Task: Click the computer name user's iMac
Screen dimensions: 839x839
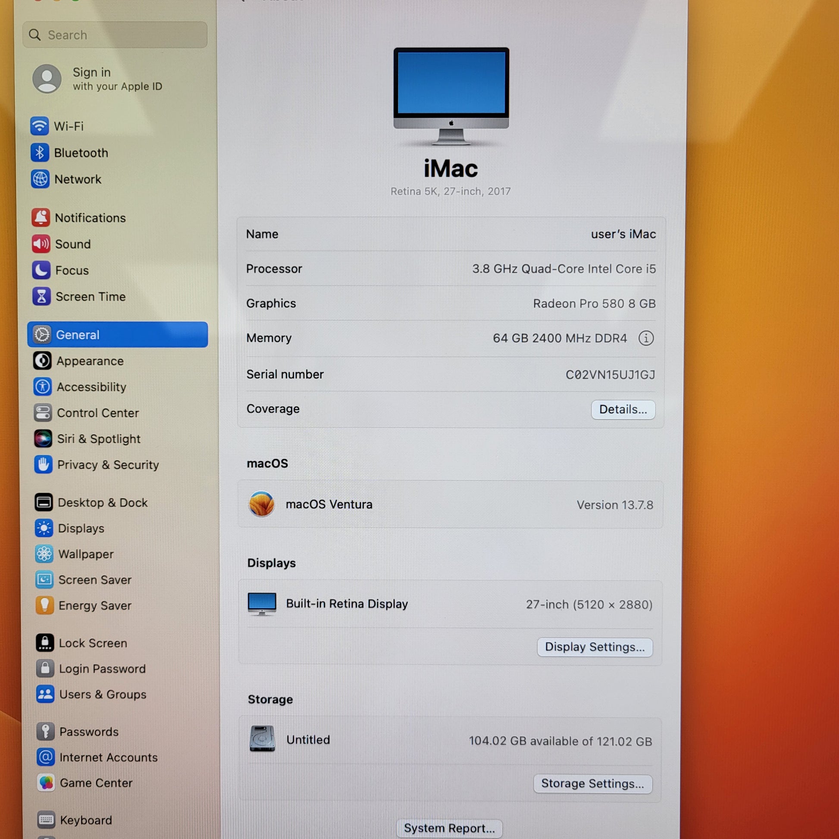Action: pos(623,234)
